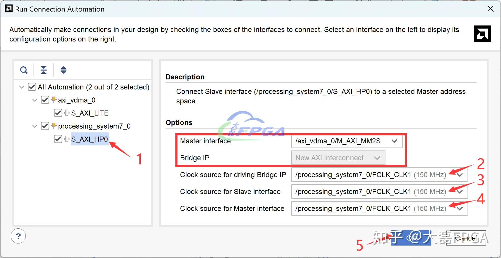Click the search magnifier icon
The width and height of the screenshot is (501, 258).
[x=24, y=70]
